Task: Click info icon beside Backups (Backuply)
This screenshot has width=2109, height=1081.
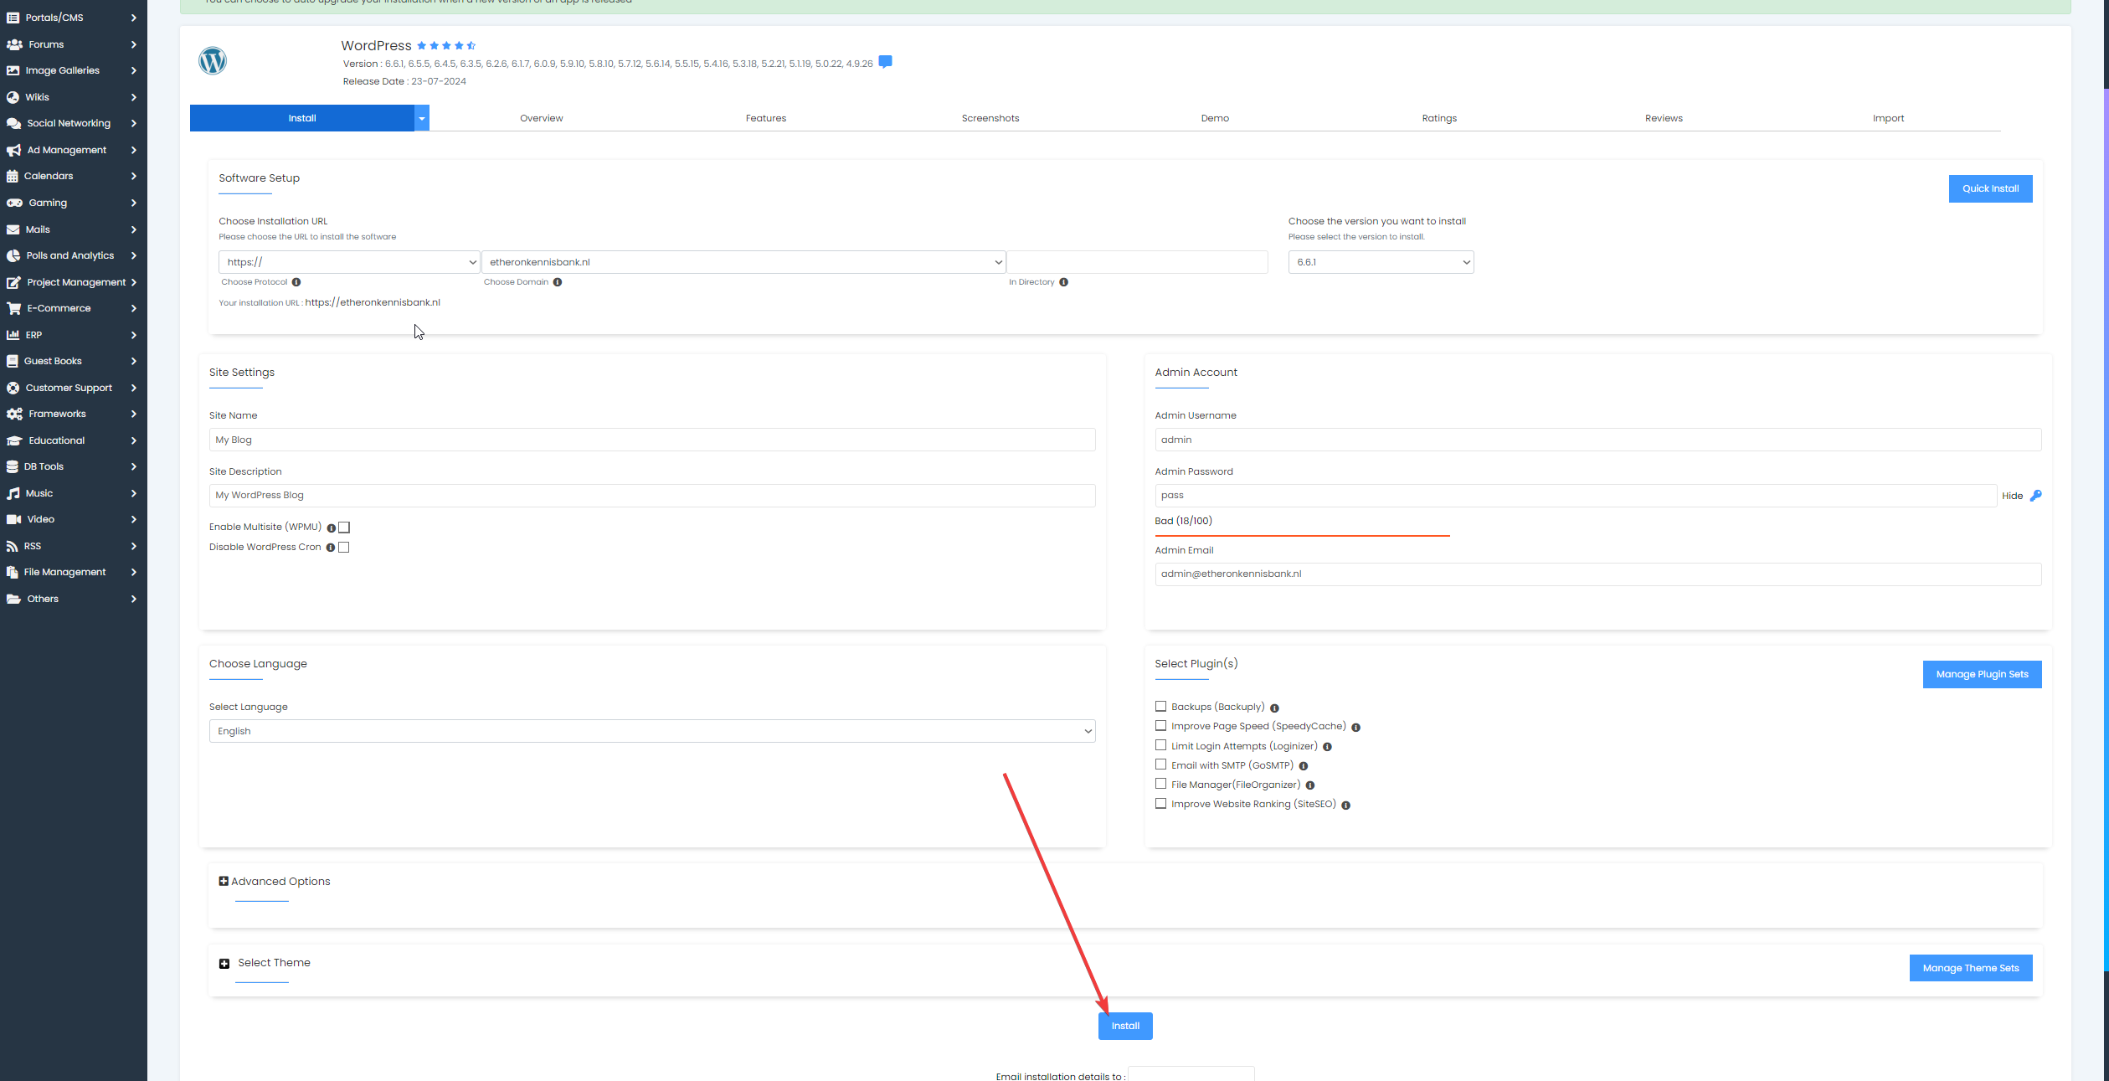Action: pos(1274,708)
